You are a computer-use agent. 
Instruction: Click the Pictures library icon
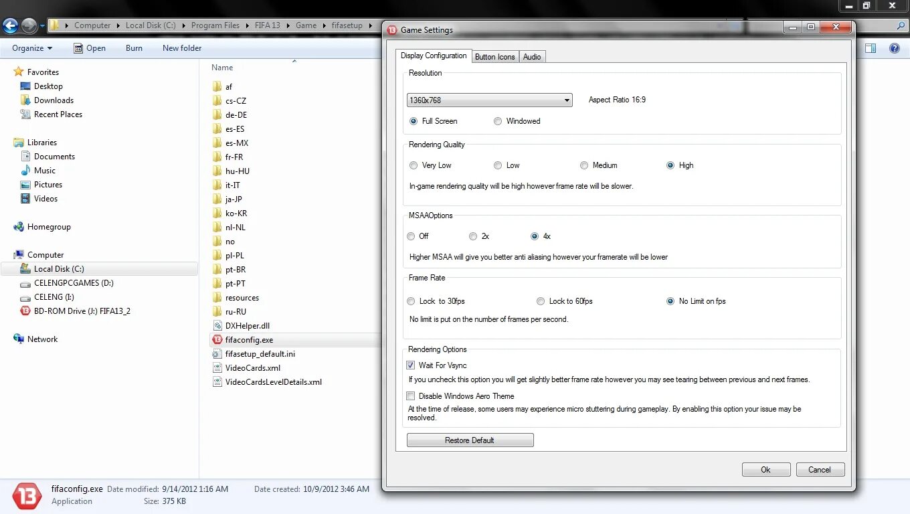tap(25, 185)
